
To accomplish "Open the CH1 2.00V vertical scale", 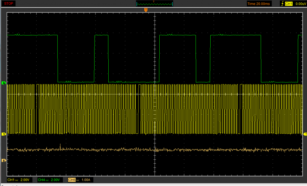I will point(25,180).
